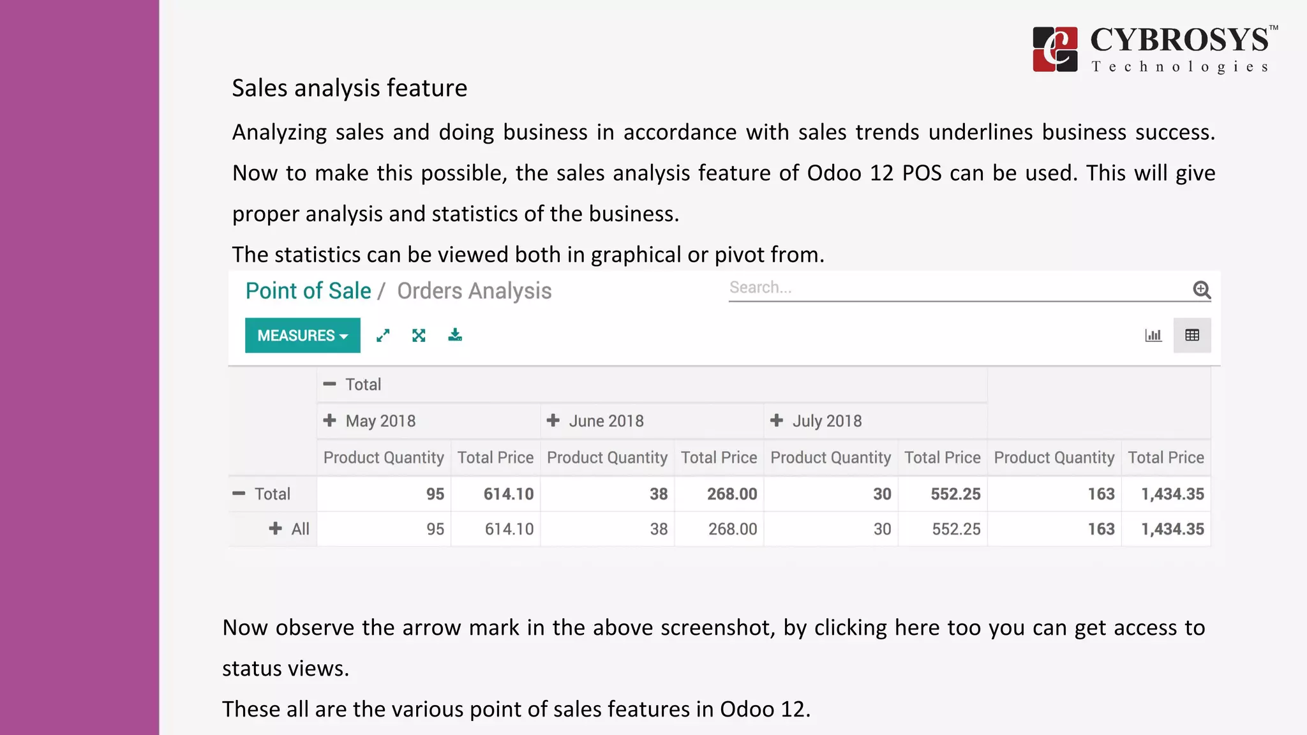Click the download spreadsheet icon
Image resolution: width=1307 pixels, height=735 pixels.
click(x=455, y=335)
